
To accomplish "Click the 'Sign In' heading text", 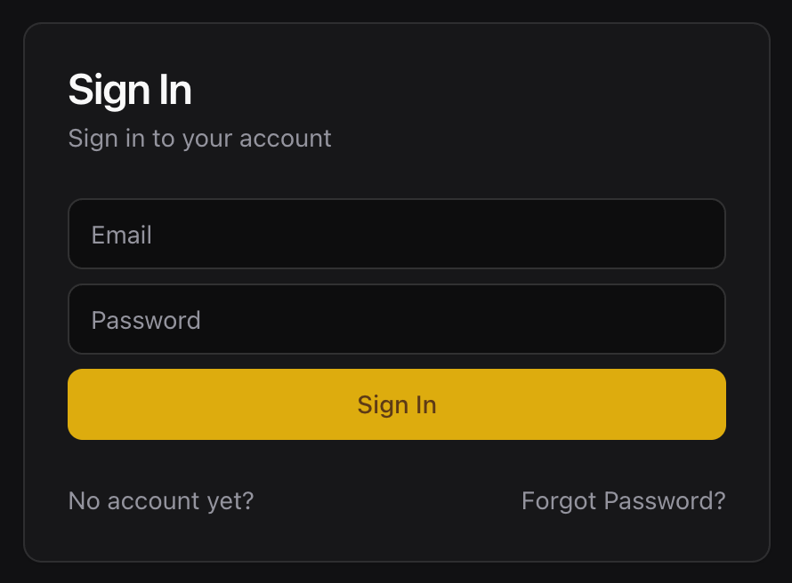I will (x=130, y=90).
